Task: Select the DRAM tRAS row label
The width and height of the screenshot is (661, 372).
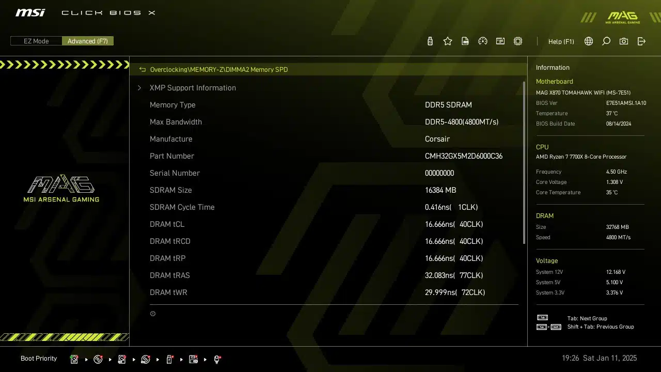Action: pos(170,275)
